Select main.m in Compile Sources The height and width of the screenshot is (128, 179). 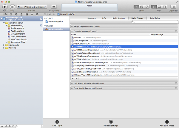click(124, 38)
